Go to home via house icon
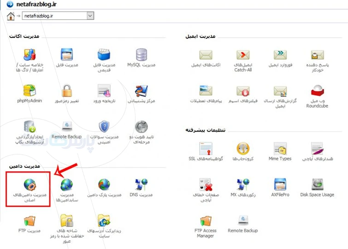This screenshot has width=348, height=249. 11,16
